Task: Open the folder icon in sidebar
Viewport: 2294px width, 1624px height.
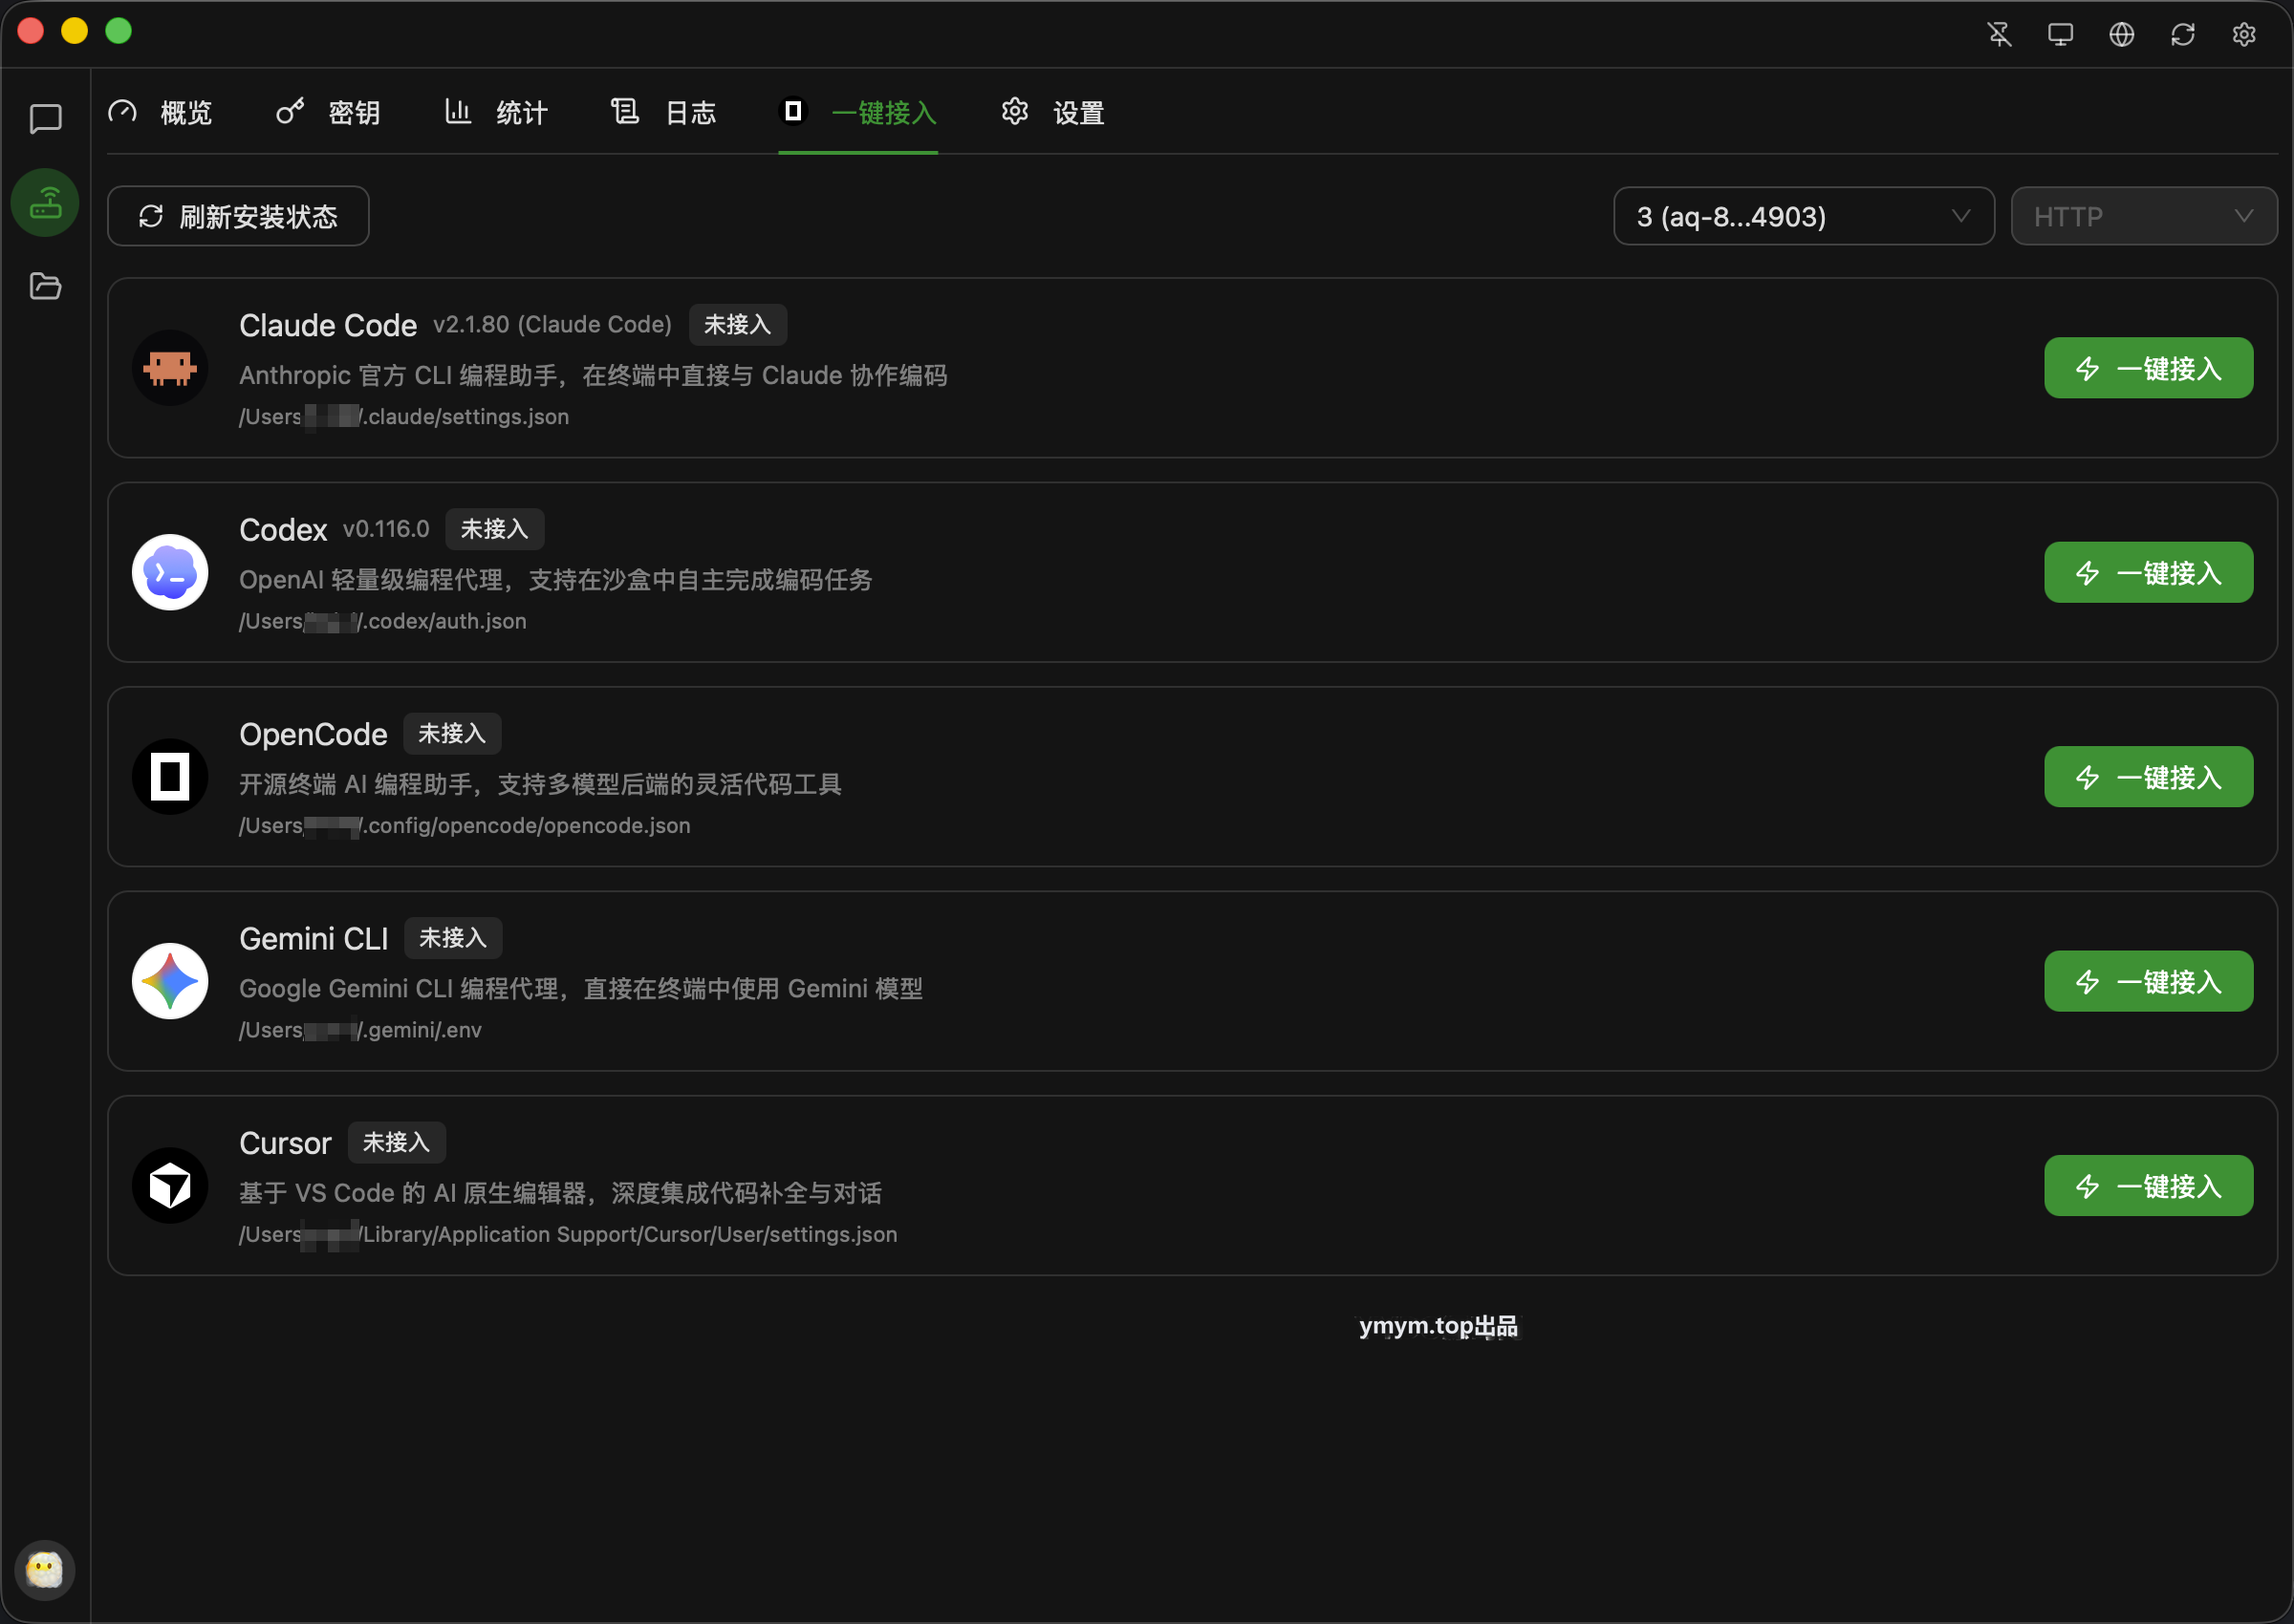Action: click(45, 286)
